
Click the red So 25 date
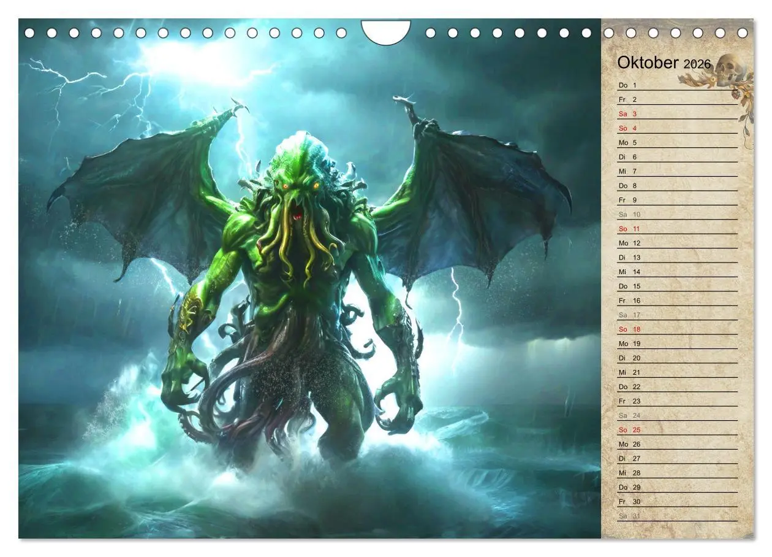(629, 430)
